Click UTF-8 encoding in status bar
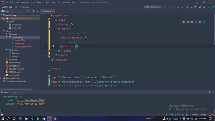The width and height of the screenshot is (215, 121). [x=177, y=115]
